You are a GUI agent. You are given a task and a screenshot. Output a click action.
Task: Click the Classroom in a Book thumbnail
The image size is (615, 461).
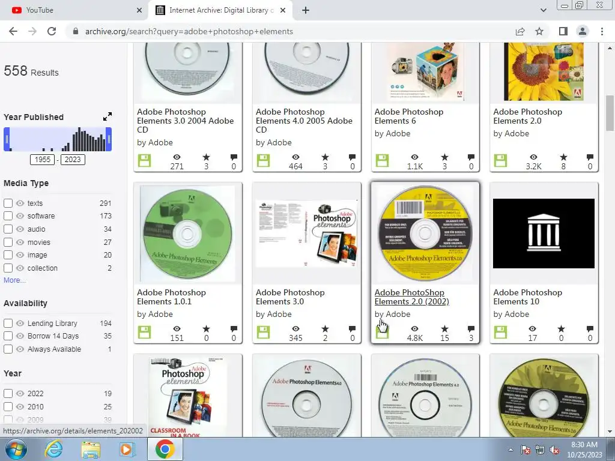coord(187,397)
